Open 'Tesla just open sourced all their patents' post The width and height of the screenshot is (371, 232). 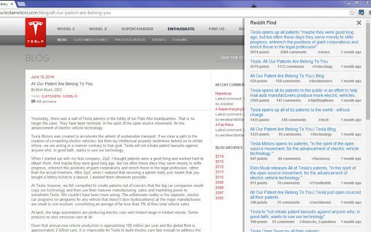click(x=305, y=195)
